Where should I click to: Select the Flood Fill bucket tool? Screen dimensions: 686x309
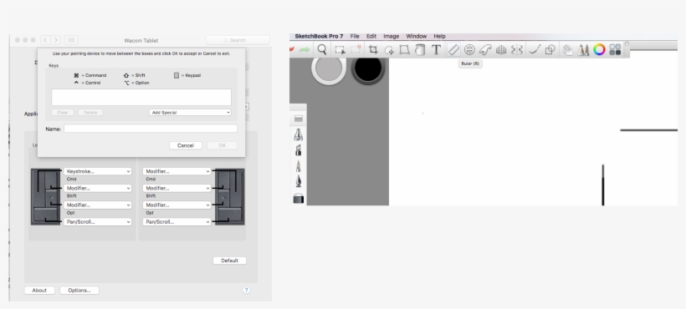pos(420,50)
